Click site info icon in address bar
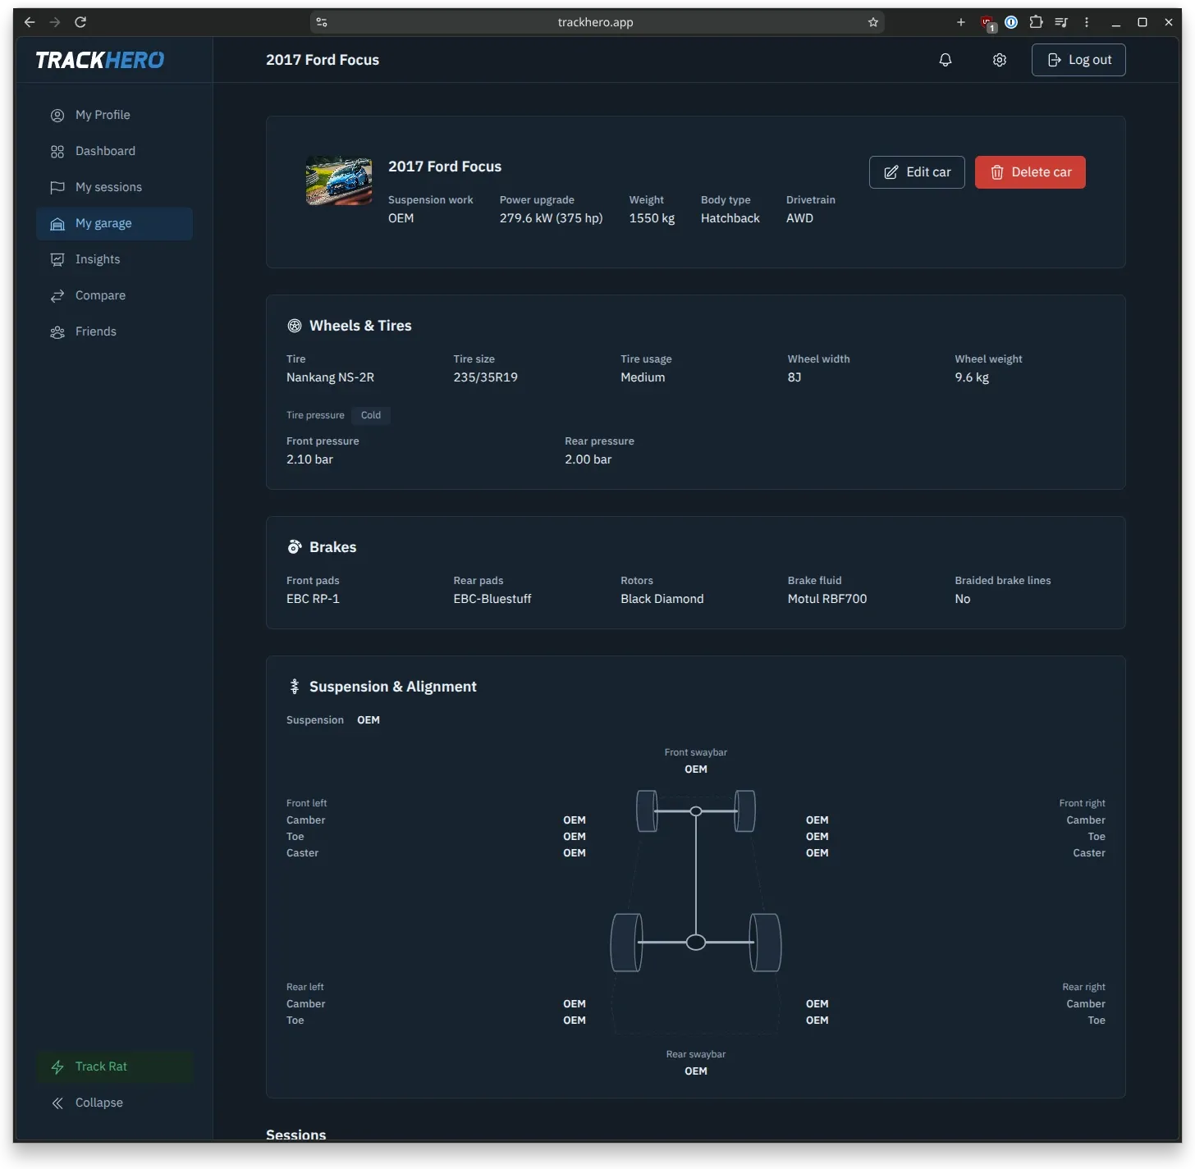Screen dimensions: 1195x1169 point(322,22)
